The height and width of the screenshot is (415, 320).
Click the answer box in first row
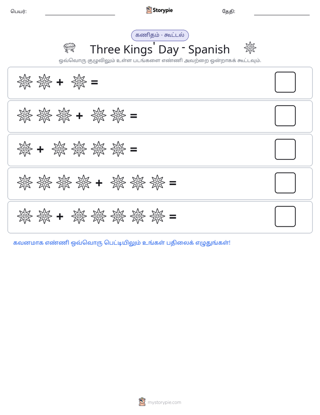click(285, 82)
